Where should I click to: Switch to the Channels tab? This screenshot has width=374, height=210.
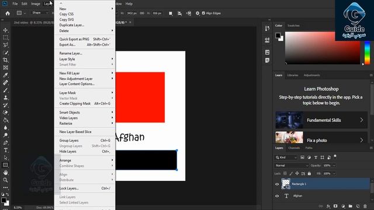[x=294, y=148]
